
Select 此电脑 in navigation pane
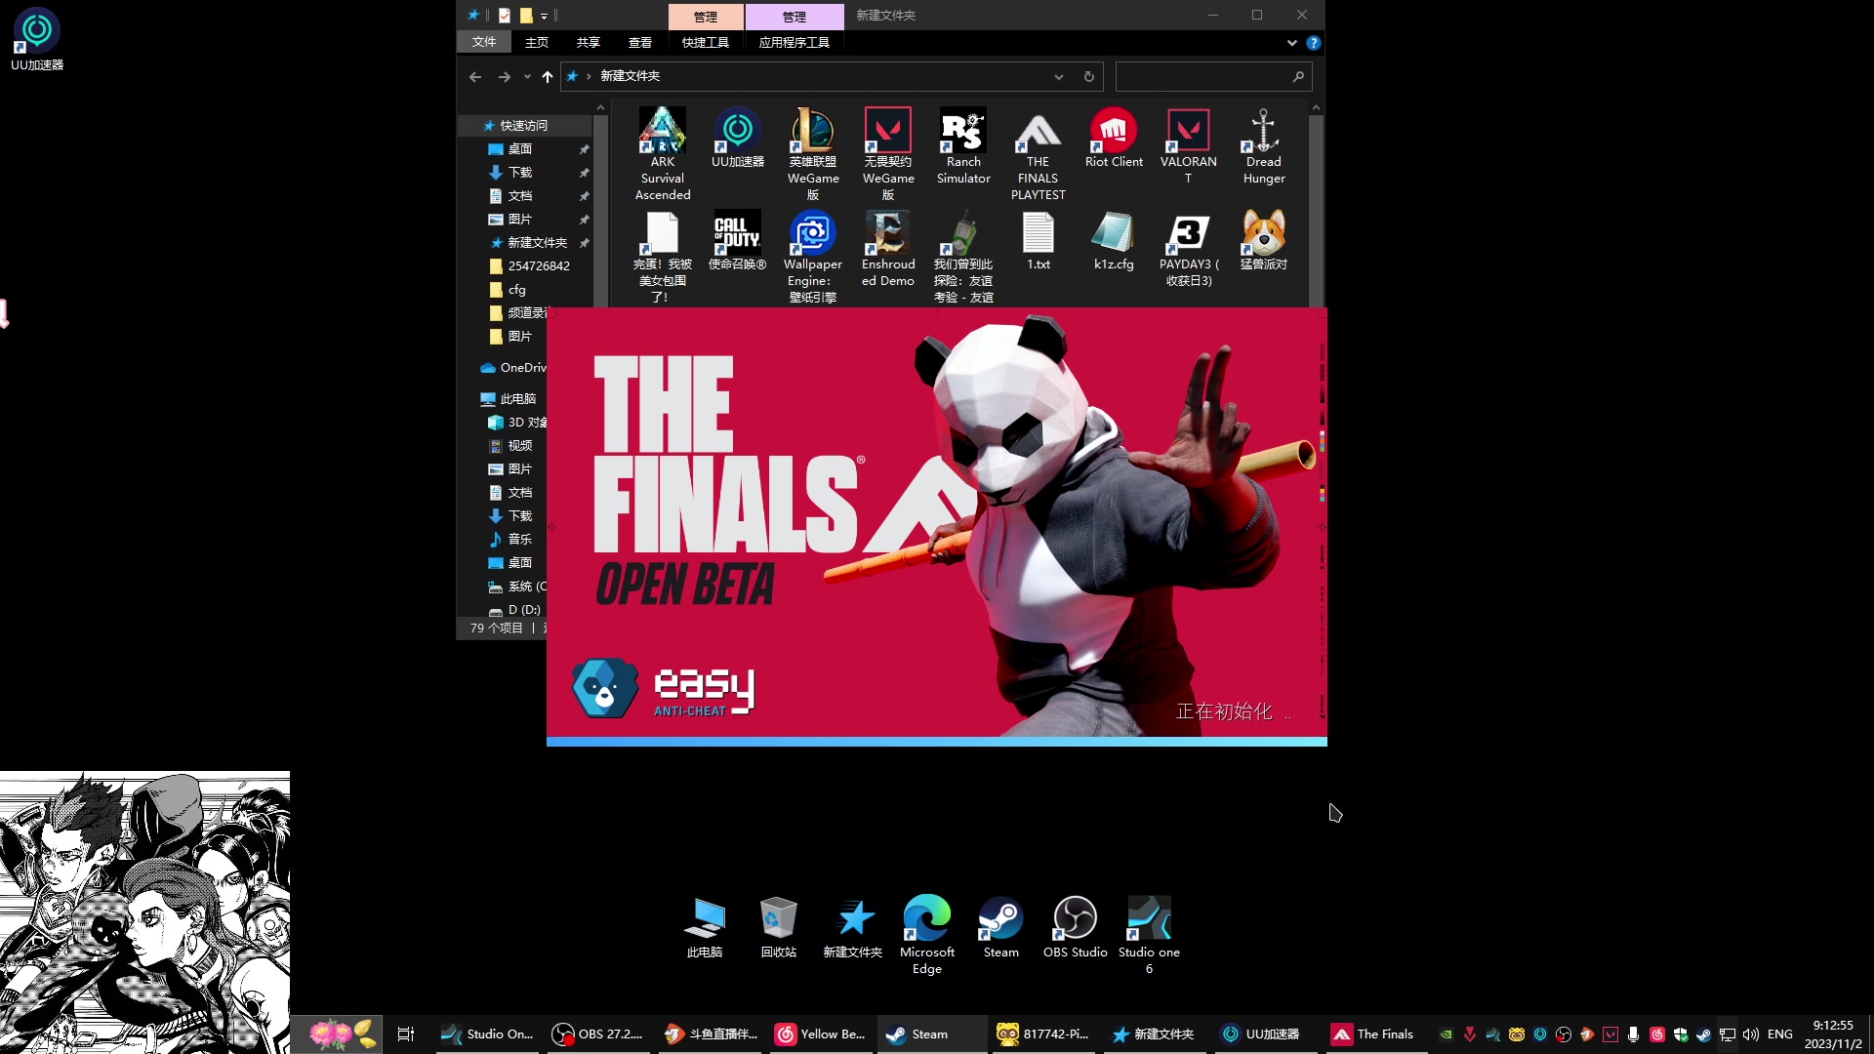pos(518,398)
